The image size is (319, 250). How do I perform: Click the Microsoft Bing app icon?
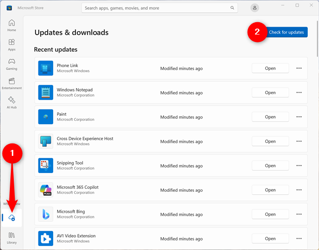[46, 214]
